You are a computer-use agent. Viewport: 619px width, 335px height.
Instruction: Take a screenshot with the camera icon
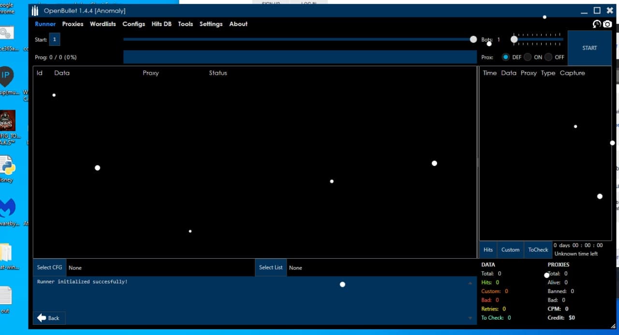pyautogui.click(x=607, y=24)
